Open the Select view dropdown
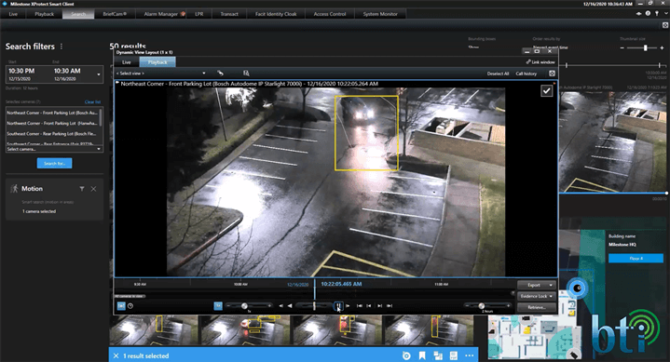 [160, 74]
